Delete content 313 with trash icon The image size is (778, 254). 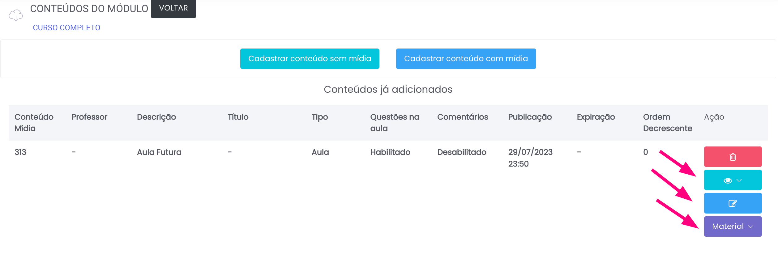pyautogui.click(x=733, y=157)
